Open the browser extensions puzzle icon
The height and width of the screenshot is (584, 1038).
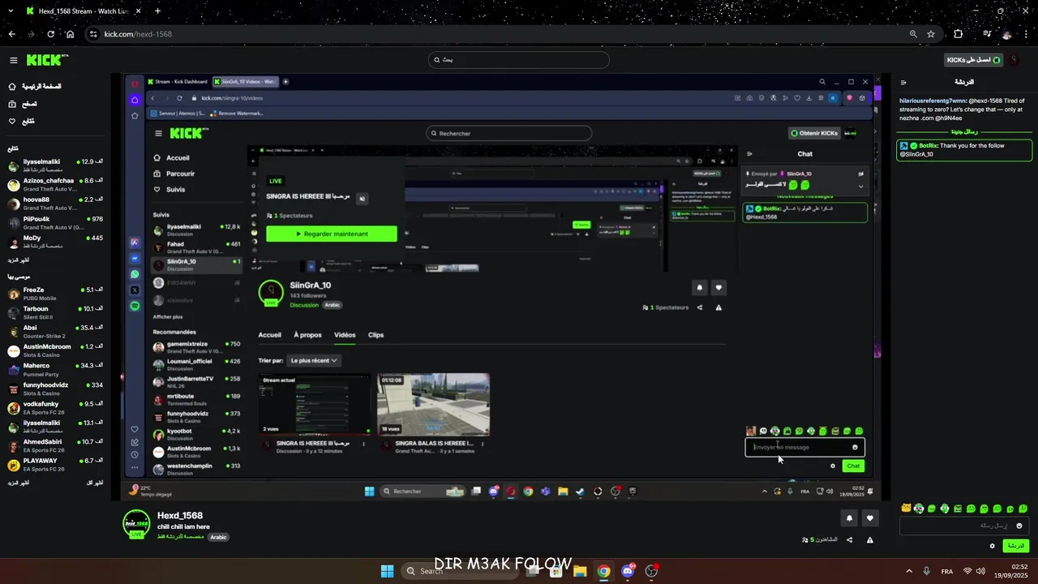pyautogui.click(x=959, y=34)
